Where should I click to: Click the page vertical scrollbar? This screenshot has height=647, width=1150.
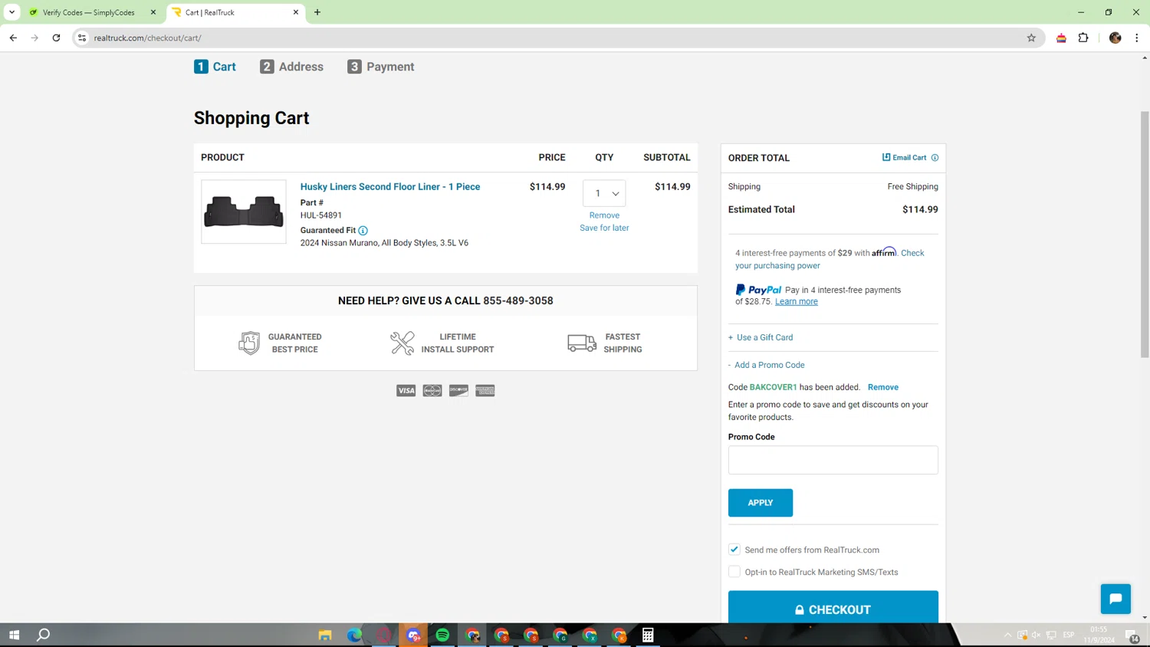1145,234
